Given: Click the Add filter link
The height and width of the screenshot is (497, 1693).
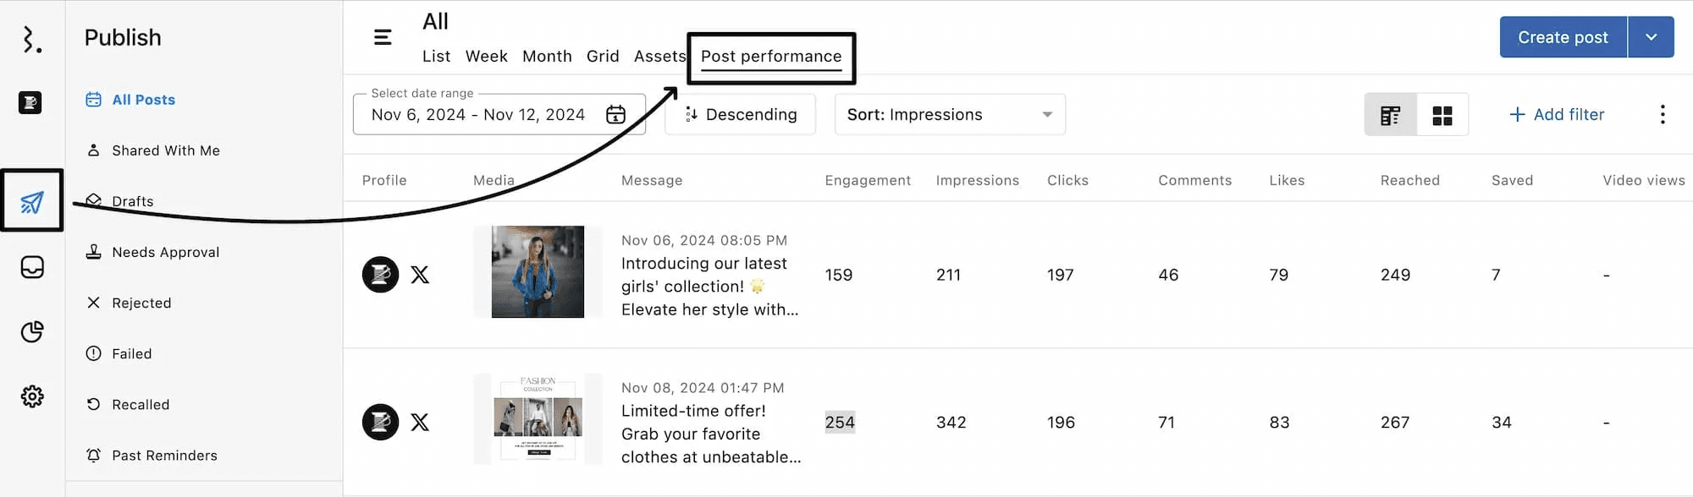Looking at the screenshot, I should 1557,114.
